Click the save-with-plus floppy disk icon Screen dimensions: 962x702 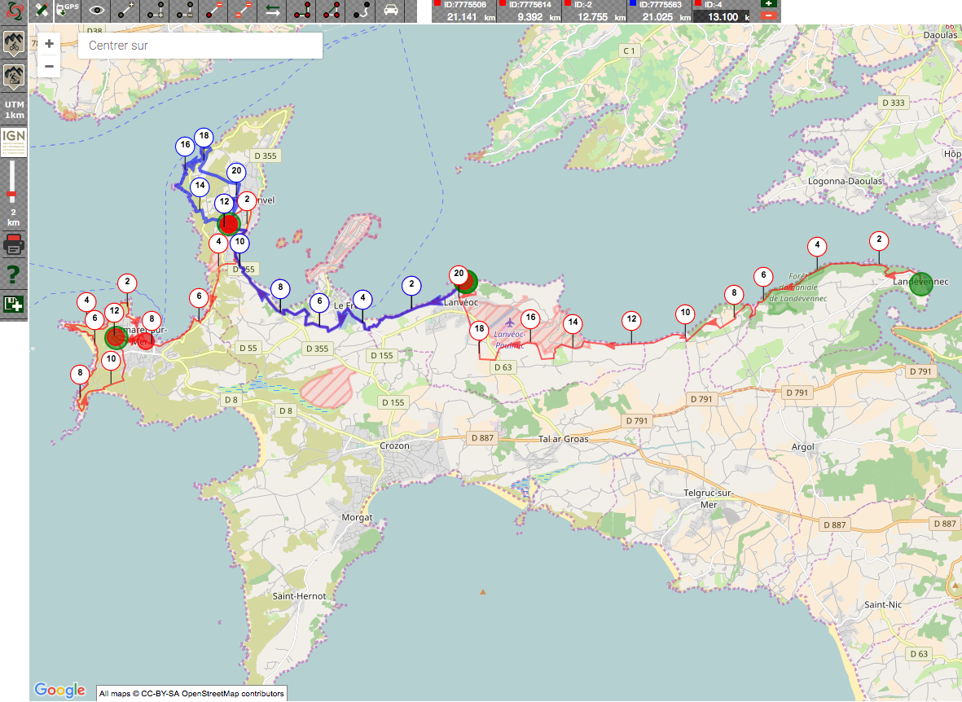(x=14, y=305)
